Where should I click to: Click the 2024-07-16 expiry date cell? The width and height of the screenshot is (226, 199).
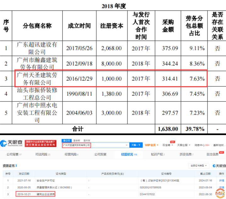pyautogui.click(x=206, y=180)
